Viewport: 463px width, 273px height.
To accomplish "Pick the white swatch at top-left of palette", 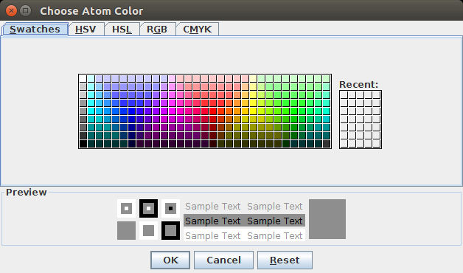I will (83, 79).
